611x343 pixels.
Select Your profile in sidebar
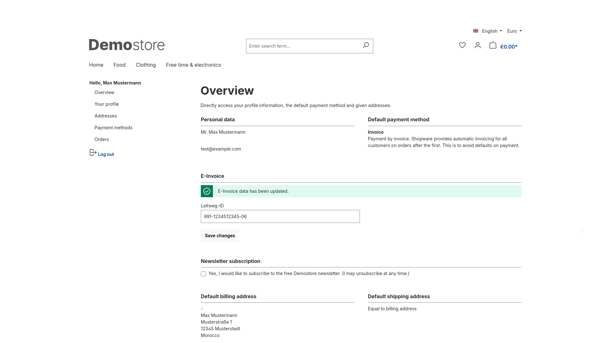[107, 104]
